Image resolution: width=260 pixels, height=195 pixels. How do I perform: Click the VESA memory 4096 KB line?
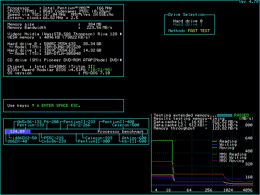tap(49, 37)
